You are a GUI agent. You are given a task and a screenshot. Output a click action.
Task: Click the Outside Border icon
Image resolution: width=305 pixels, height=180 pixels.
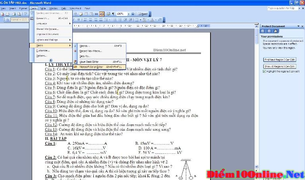137,19
